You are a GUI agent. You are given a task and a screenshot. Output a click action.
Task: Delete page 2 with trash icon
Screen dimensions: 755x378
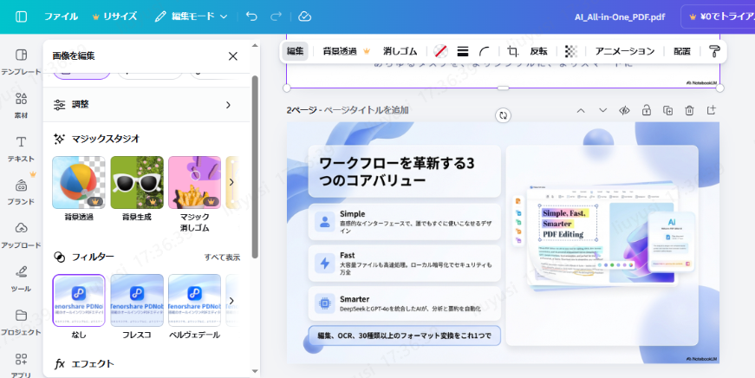click(x=689, y=111)
